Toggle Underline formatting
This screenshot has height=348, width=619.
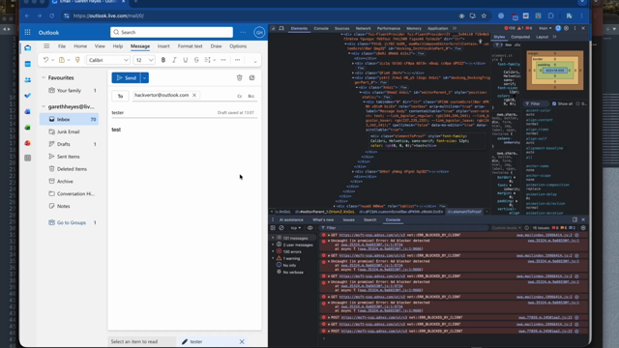pyautogui.click(x=185, y=60)
